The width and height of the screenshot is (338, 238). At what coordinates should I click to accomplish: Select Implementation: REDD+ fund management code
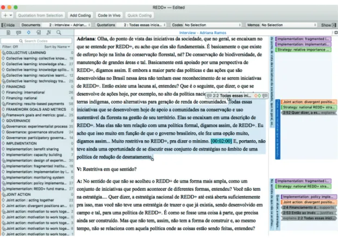37,189
